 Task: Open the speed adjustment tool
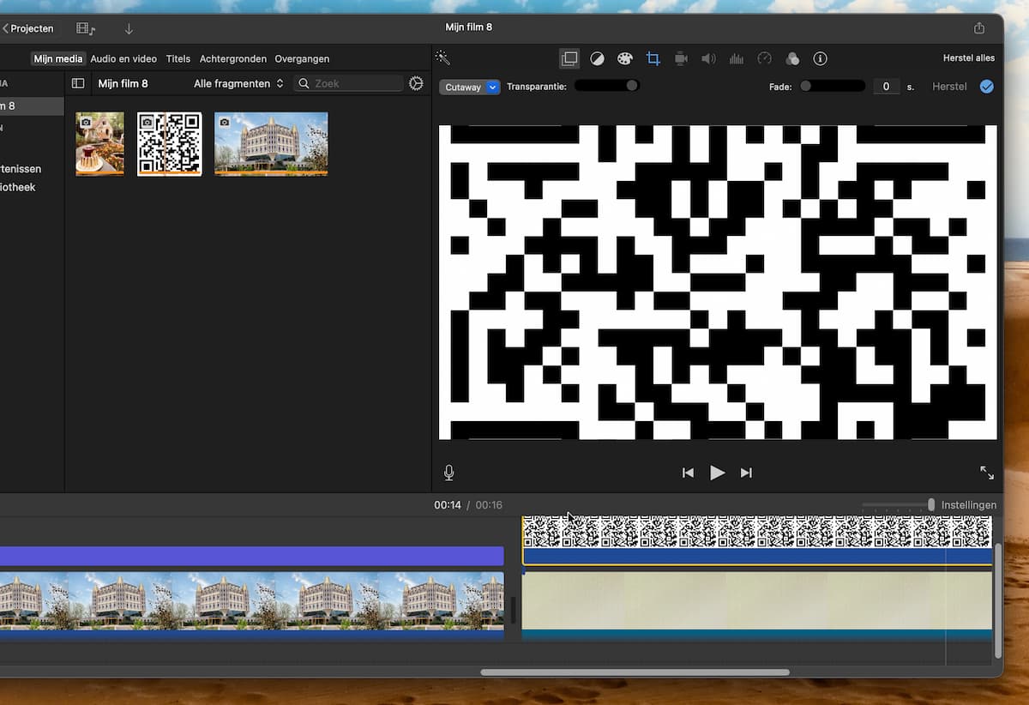764,58
